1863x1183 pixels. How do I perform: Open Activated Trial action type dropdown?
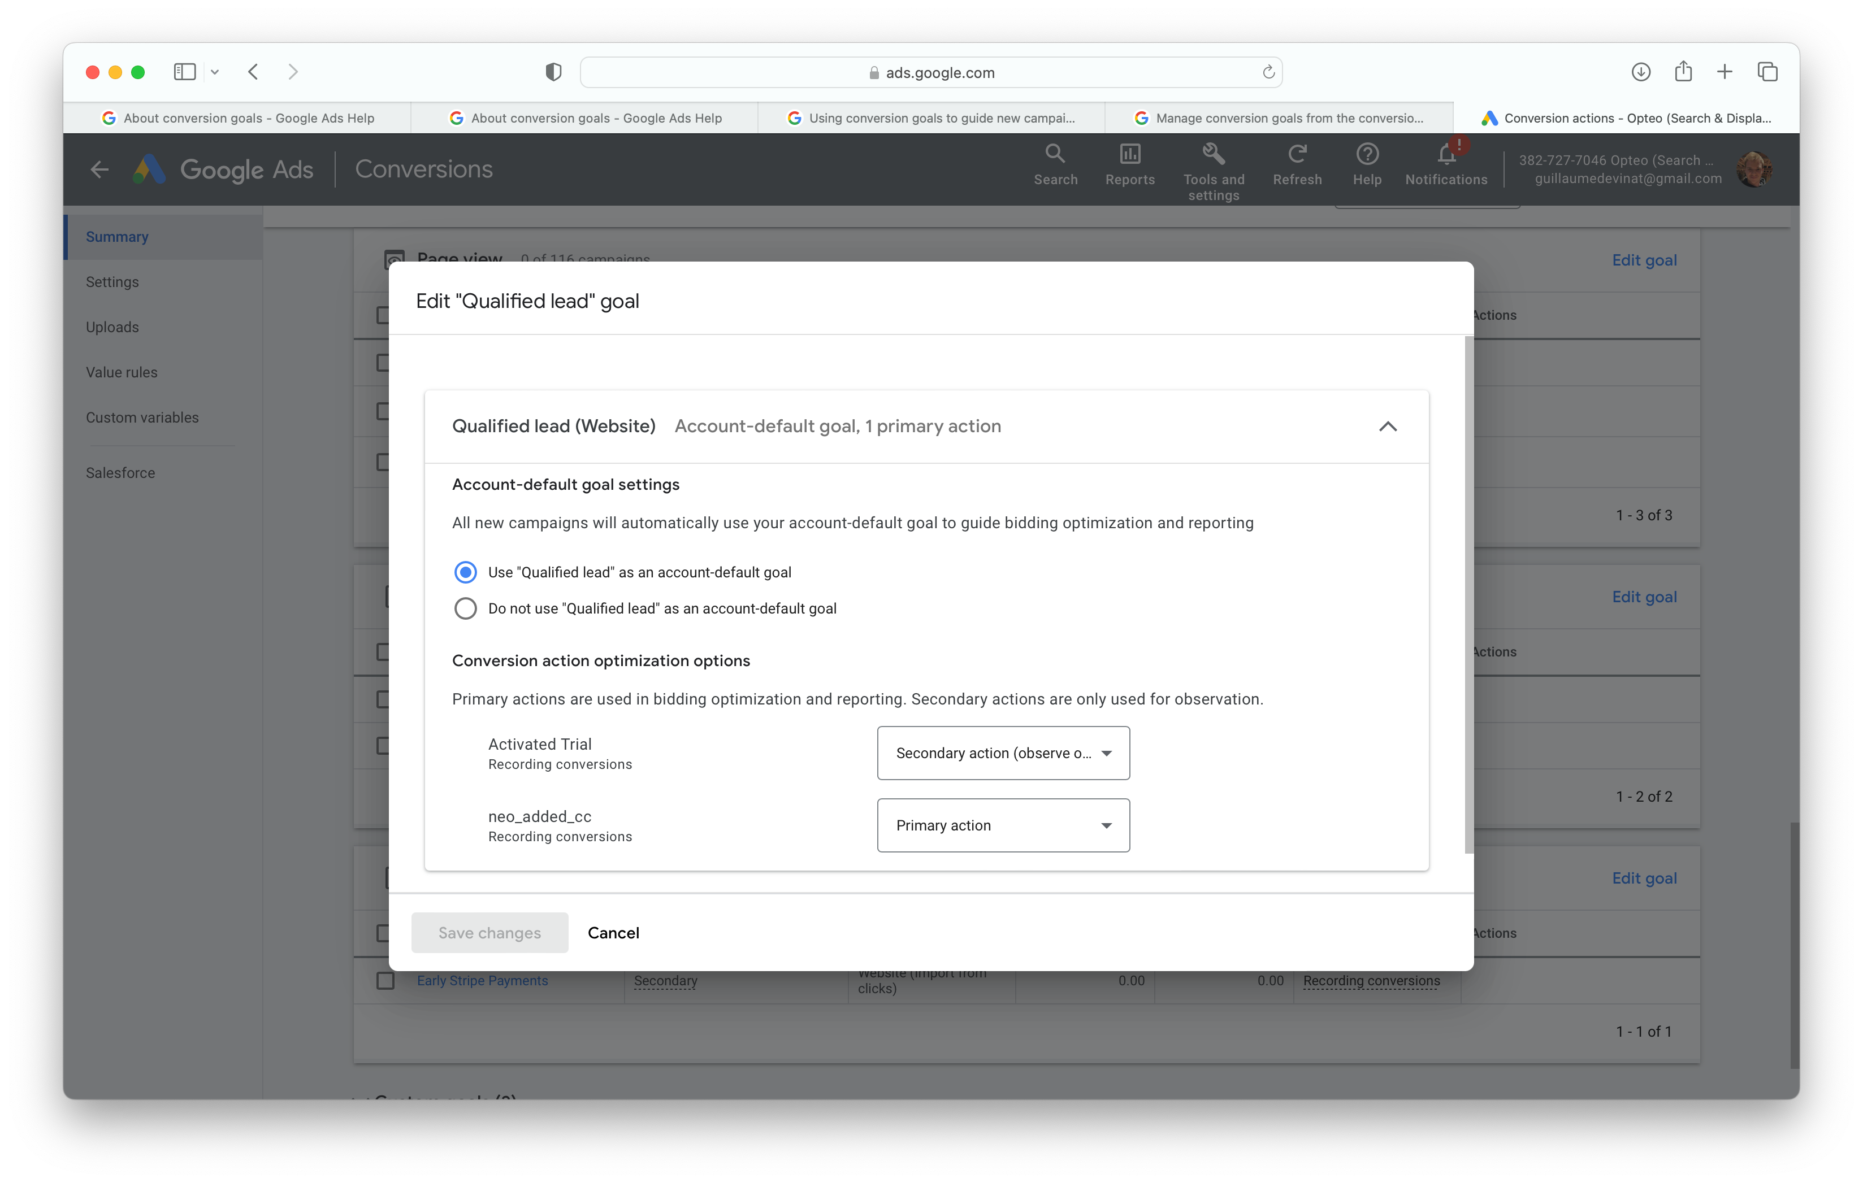[1003, 753]
